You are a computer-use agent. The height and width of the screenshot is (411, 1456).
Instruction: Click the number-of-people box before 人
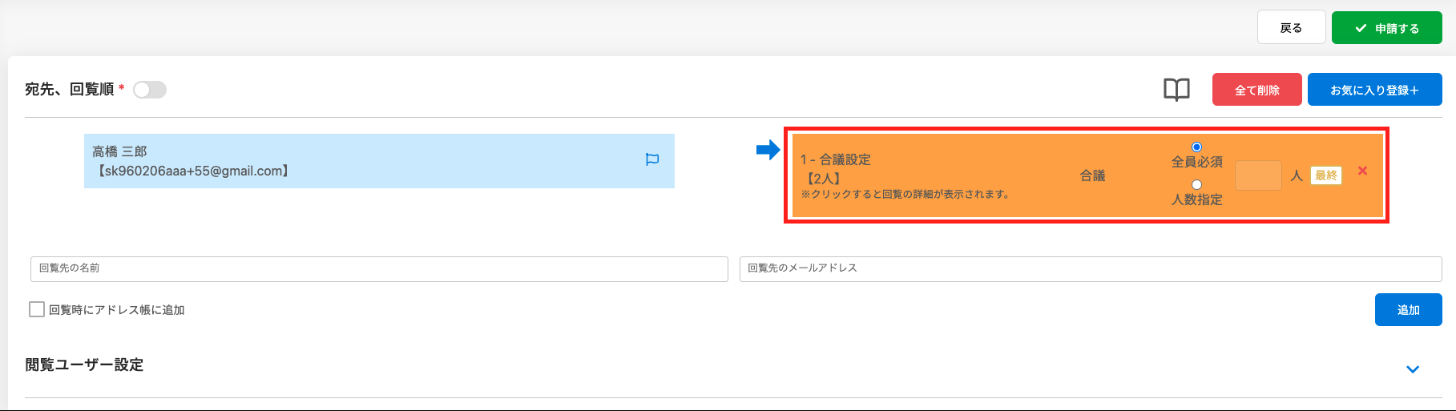click(1258, 175)
